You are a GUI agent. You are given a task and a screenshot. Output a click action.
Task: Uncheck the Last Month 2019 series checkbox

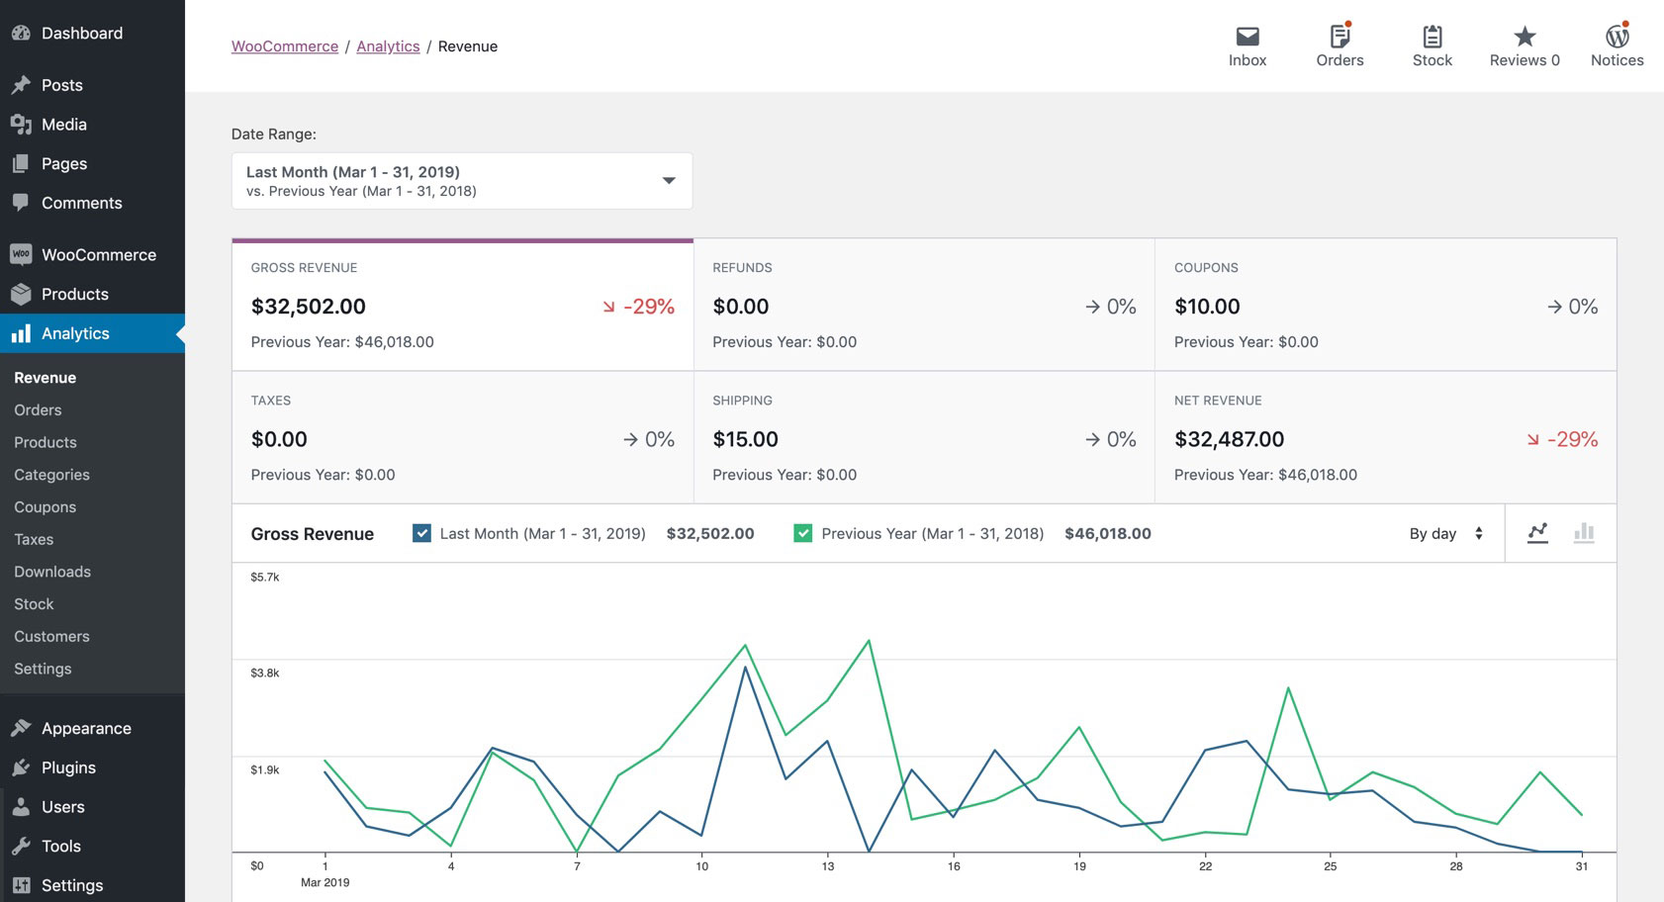click(421, 533)
